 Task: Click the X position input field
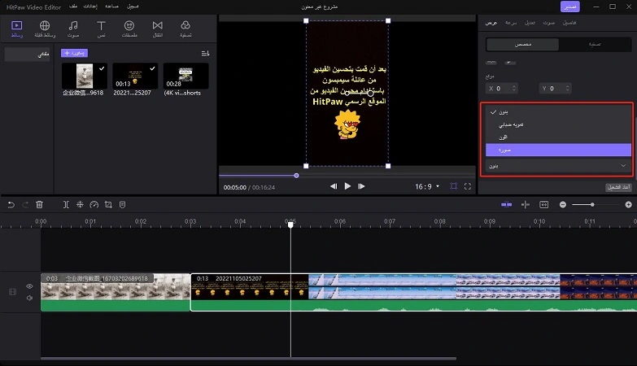coord(502,88)
